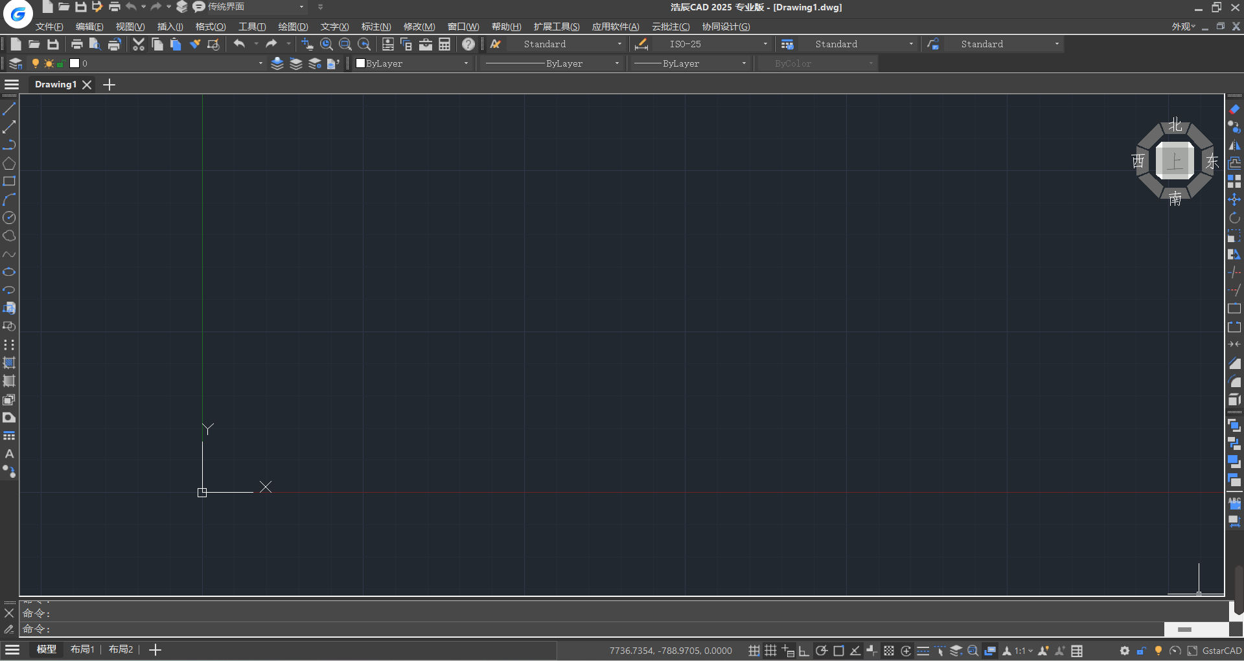This screenshot has height=661, width=1244.
Task: Click the white layer 0 color swatch
Action: click(x=75, y=63)
